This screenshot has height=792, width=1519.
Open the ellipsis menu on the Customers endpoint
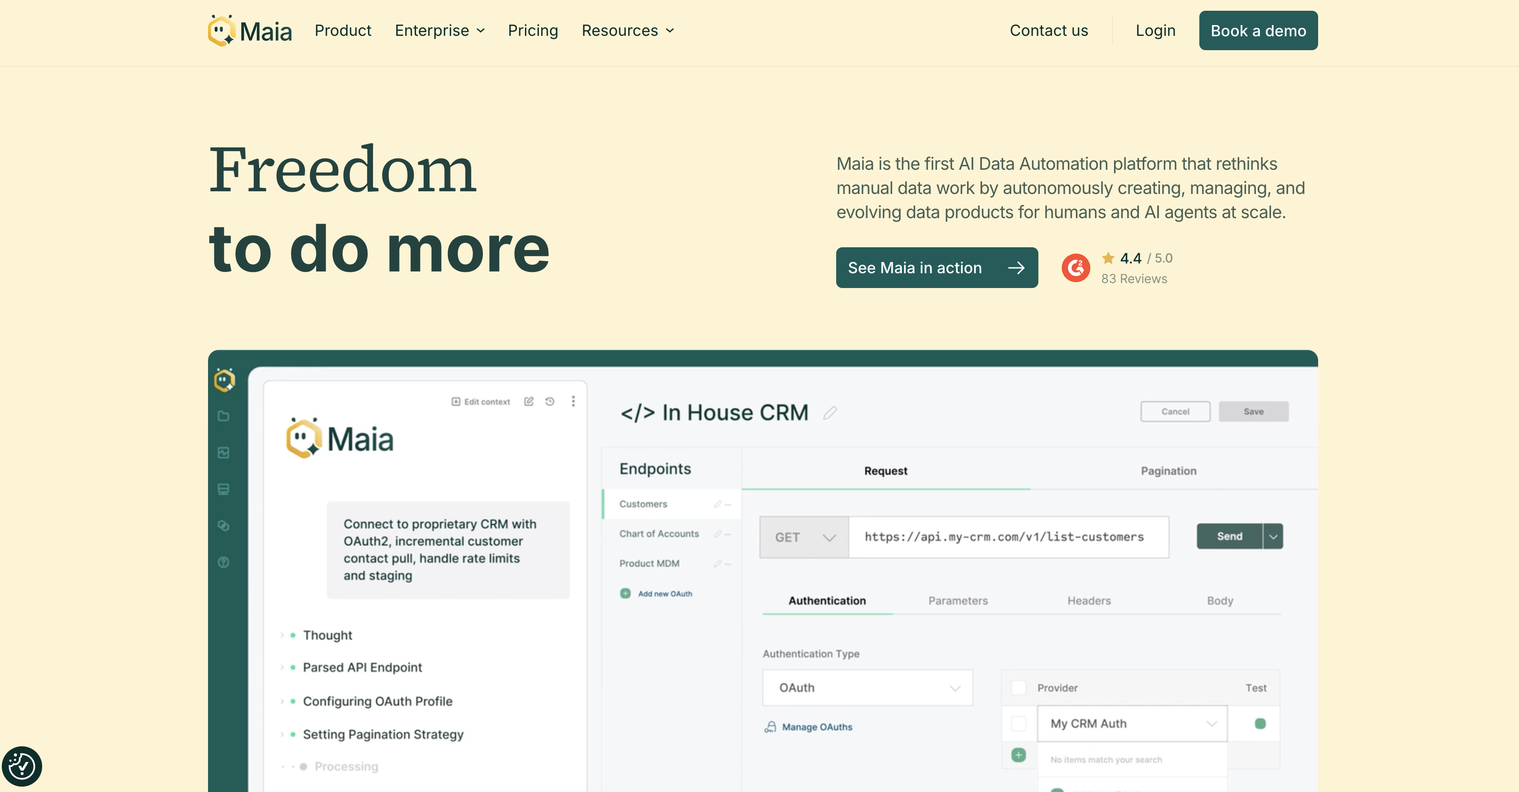click(x=728, y=504)
